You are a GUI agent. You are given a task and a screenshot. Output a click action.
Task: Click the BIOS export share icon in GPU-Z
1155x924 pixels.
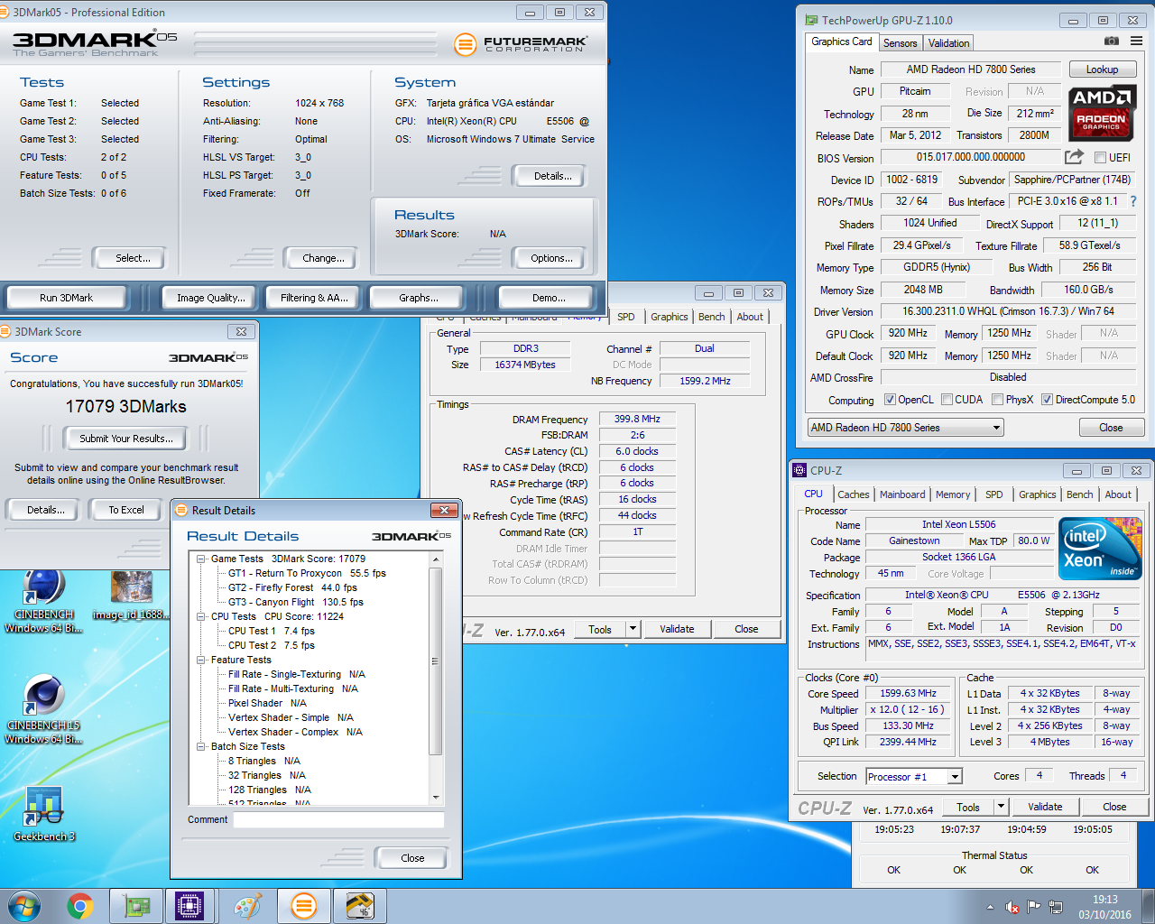(x=1074, y=157)
